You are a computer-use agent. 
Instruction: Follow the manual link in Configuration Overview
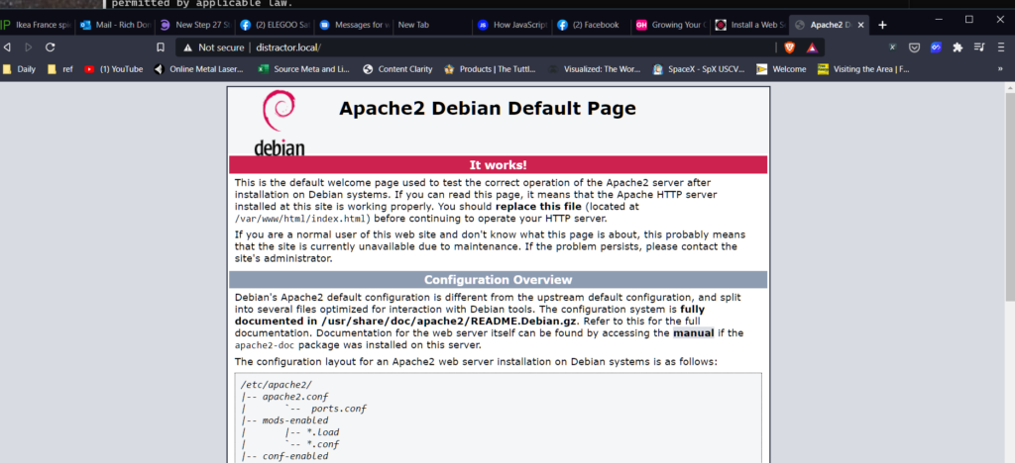point(693,333)
